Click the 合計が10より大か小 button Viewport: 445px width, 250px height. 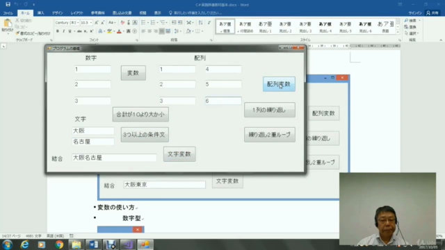click(x=140, y=114)
